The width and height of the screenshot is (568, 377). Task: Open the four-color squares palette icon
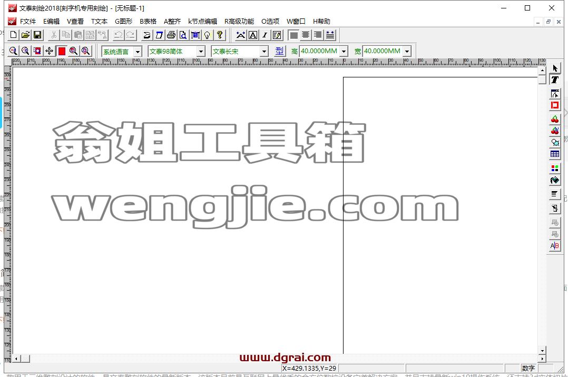click(x=555, y=168)
